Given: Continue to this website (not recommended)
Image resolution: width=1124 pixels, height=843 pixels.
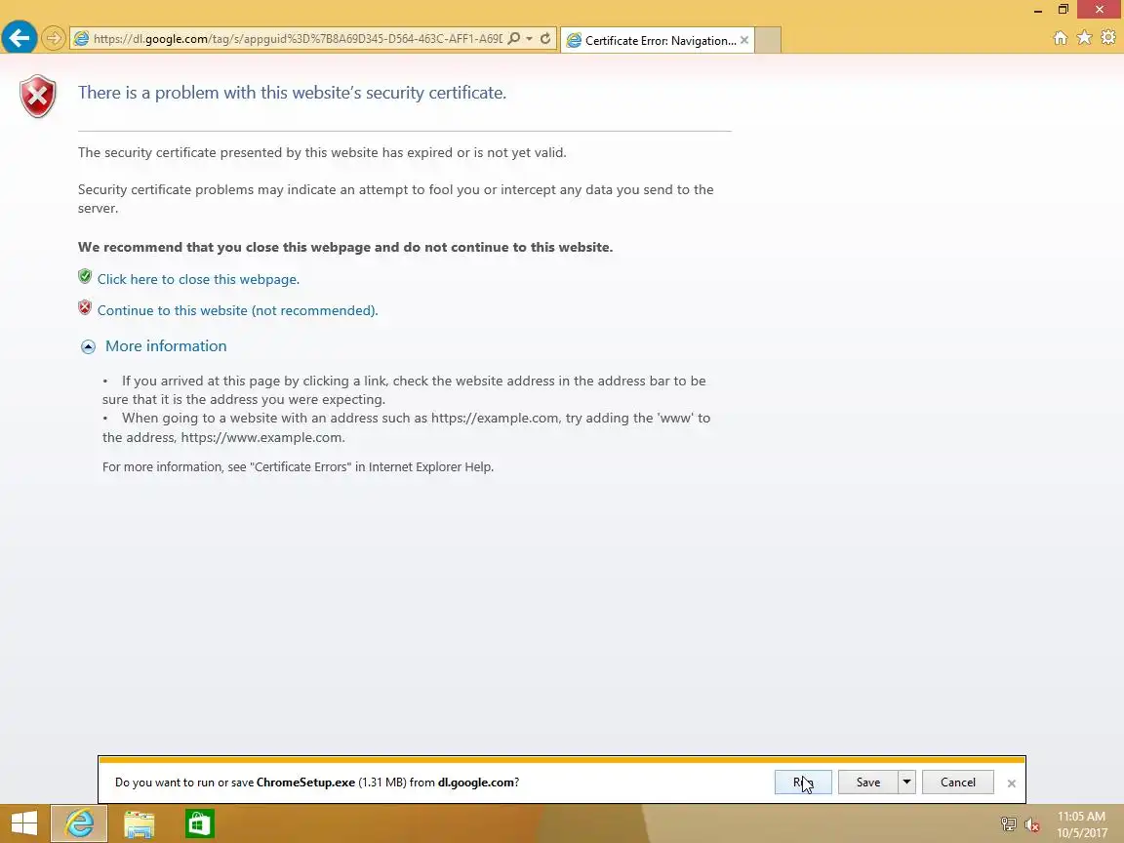Looking at the screenshot, I should click(237, 310).
